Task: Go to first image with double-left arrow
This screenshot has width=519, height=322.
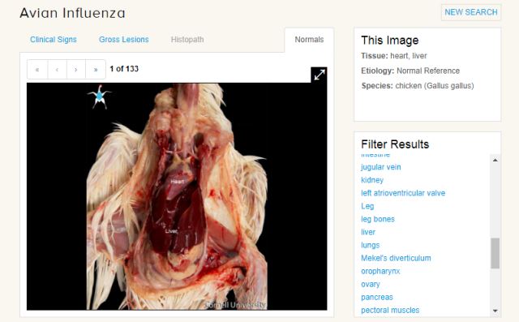Action: click(x=37, y=70)
